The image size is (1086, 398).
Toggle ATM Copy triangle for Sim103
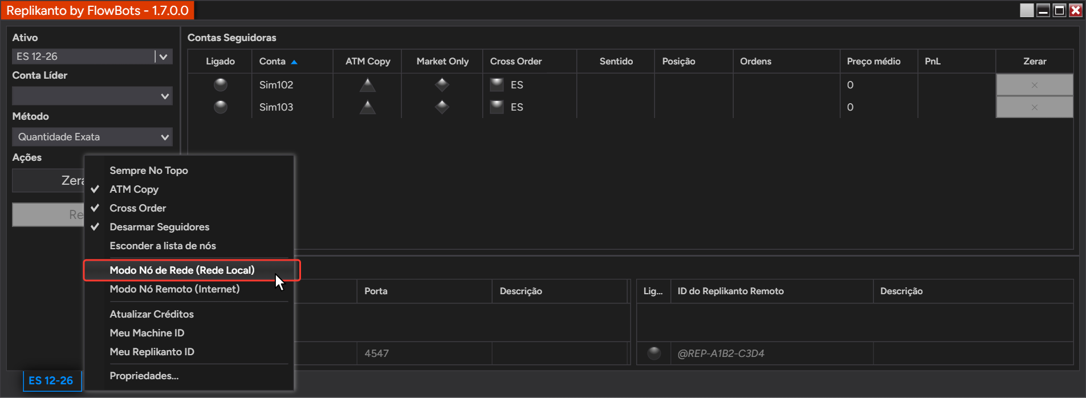tap(368, 107)
